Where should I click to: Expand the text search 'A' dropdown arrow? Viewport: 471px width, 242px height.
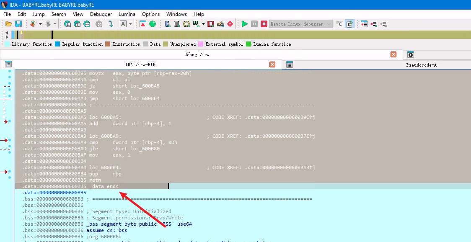[130, 24]
